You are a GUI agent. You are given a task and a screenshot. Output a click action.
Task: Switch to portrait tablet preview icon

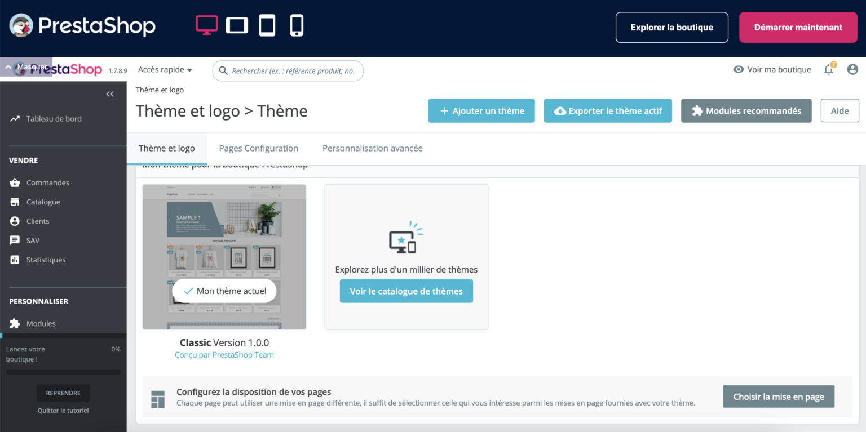[267, 25]
